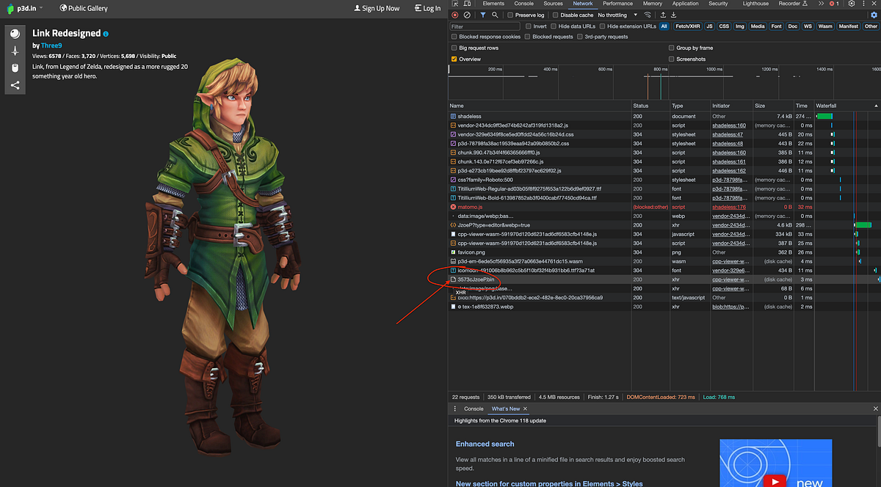The height and width of the screenshot is (487, 881).
Task: Expand more DevTools panels with double chevron
Action: click(x=822, y=4)
